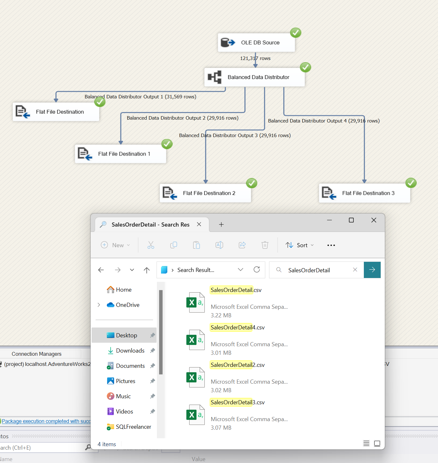Screen dimensions: 438x463
Task: Click the Share icon in Explorer toolbar
Action: coord(242,245)
